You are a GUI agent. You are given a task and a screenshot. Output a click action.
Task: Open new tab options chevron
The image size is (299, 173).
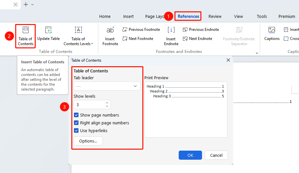click(32, 5)
